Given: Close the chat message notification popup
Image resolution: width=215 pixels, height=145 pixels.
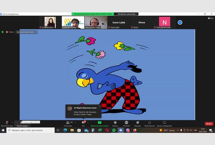Looking at the screenshot, I should (x=100, y=106).
